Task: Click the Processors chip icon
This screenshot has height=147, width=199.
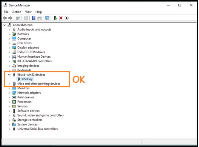Action: tap(14, 102)
